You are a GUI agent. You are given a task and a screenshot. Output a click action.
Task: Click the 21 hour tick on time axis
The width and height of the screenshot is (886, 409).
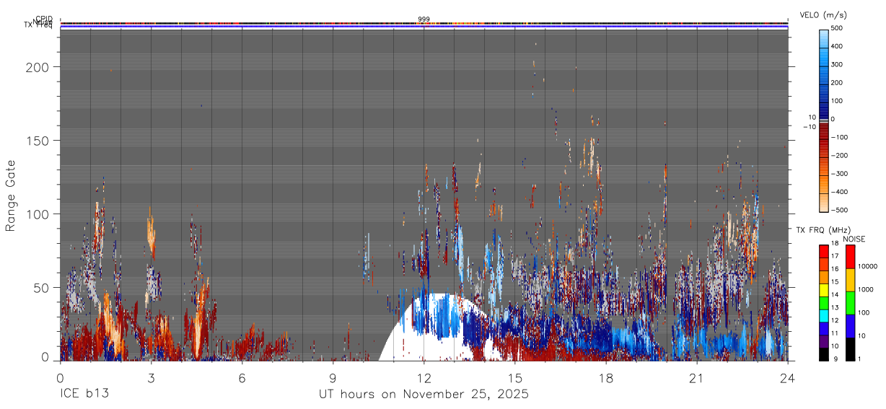696,378
